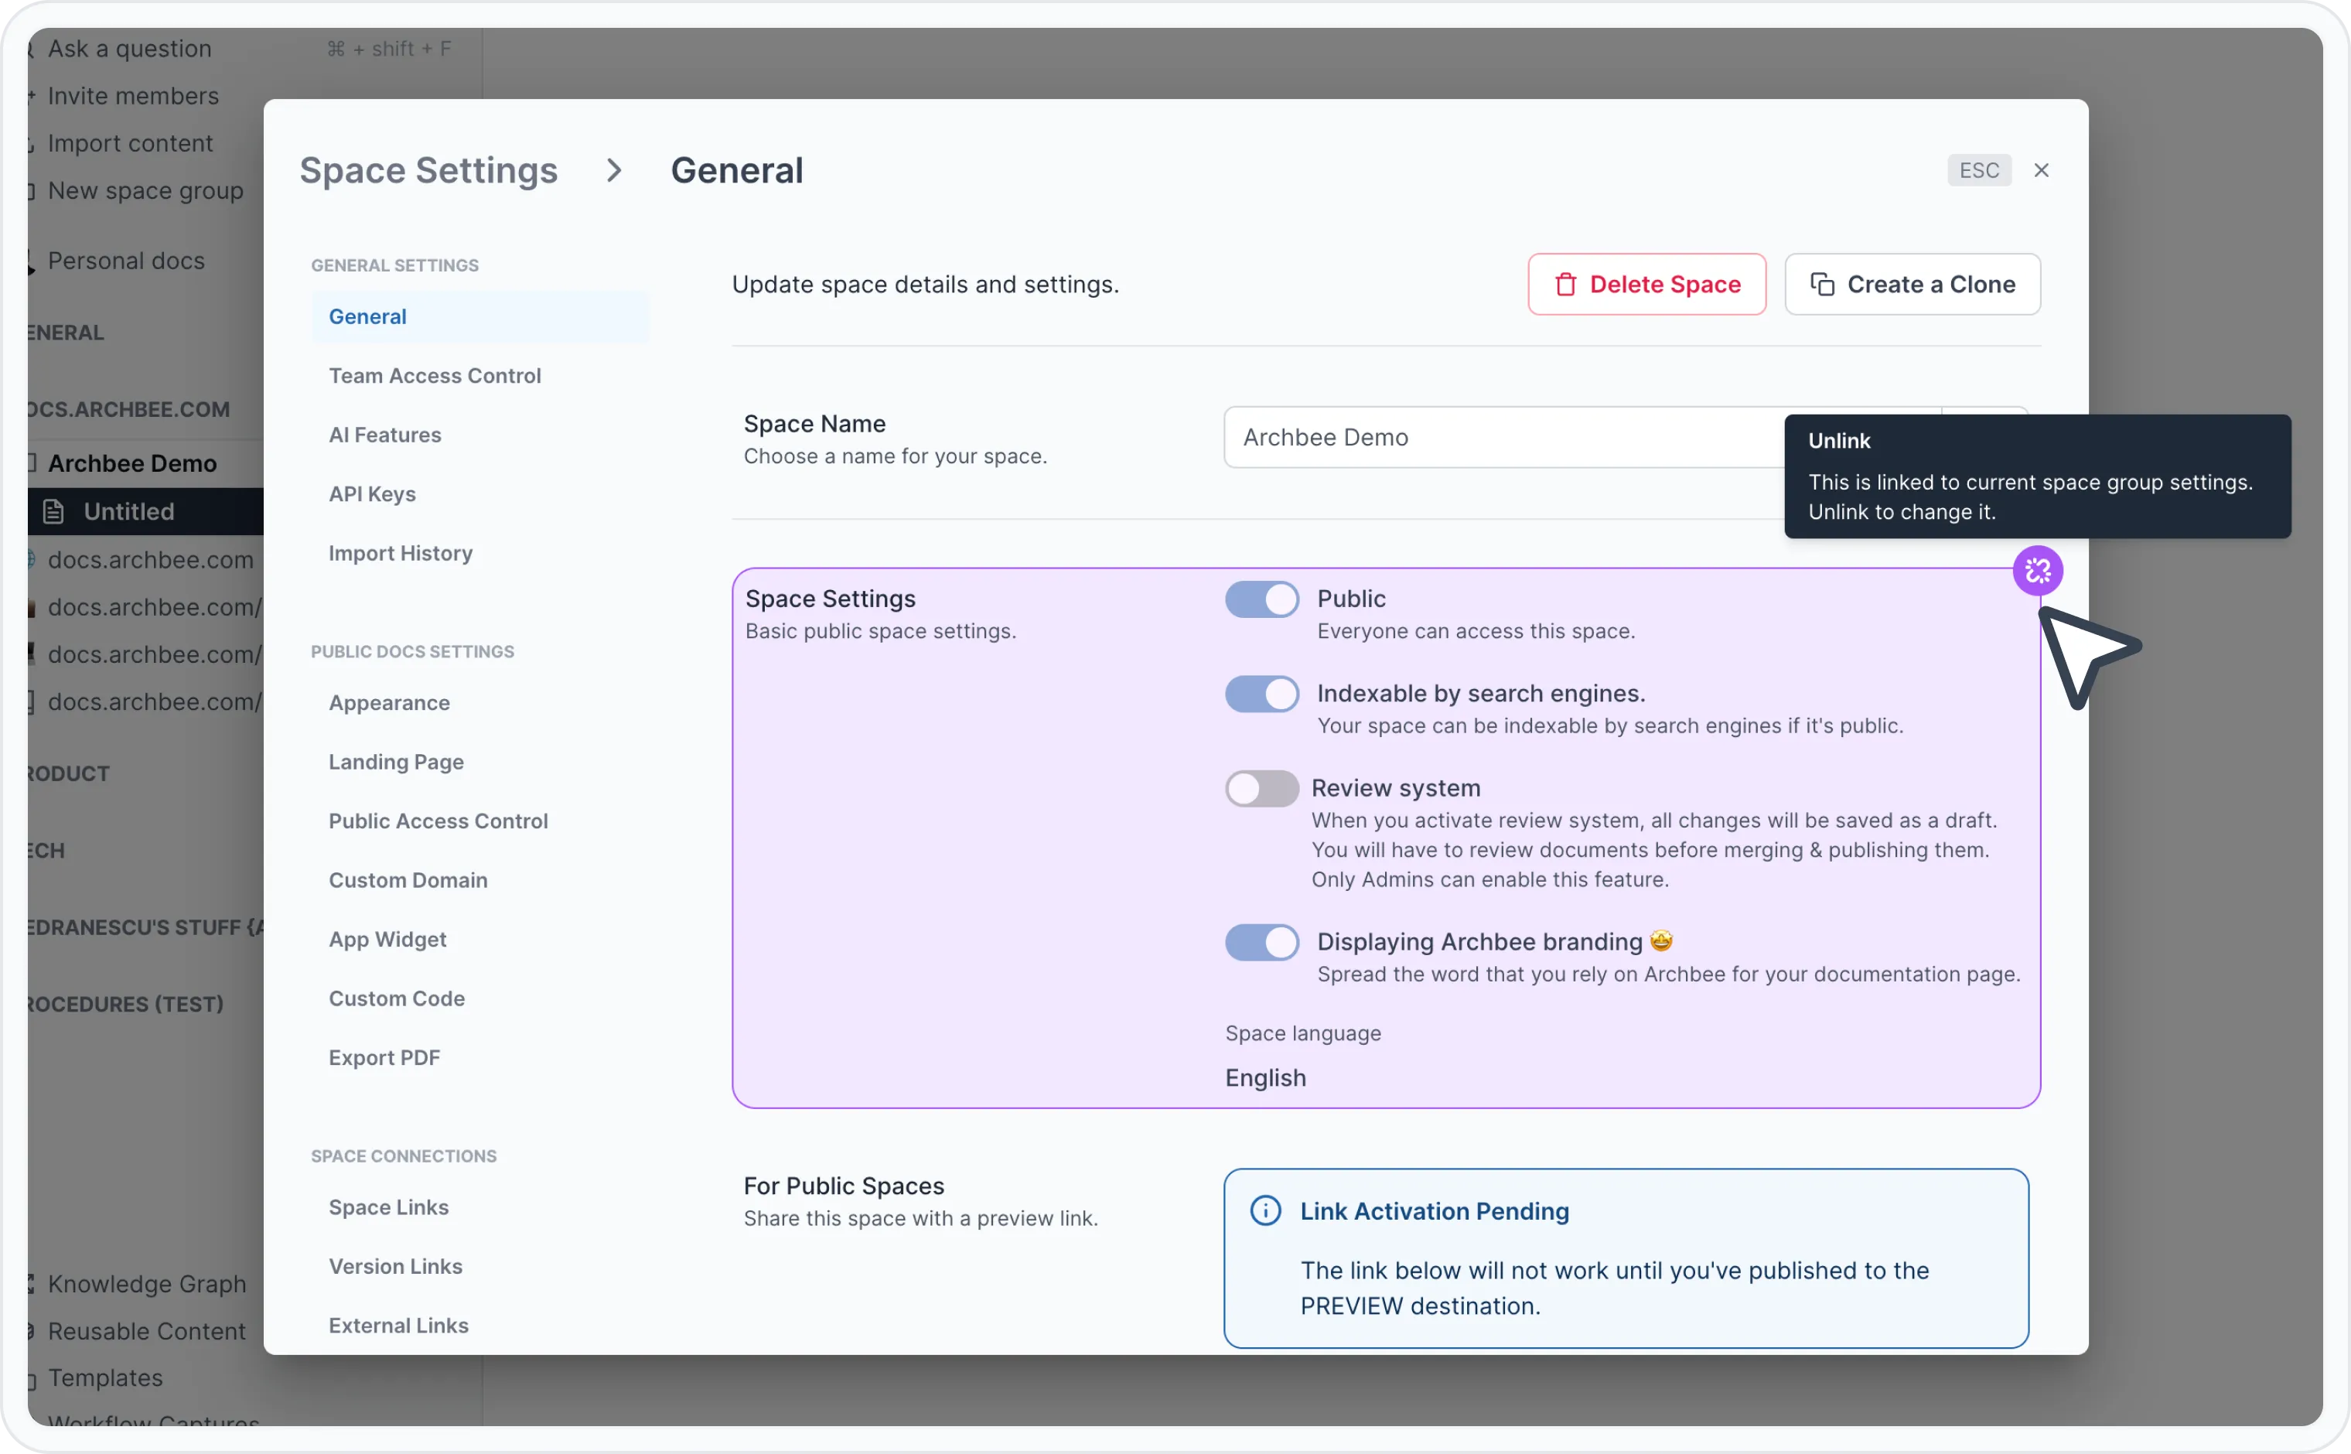This screenshot has height=1454, width=2351.
Task: Select the Untitled document in sidebar
Action: point(145,511)
